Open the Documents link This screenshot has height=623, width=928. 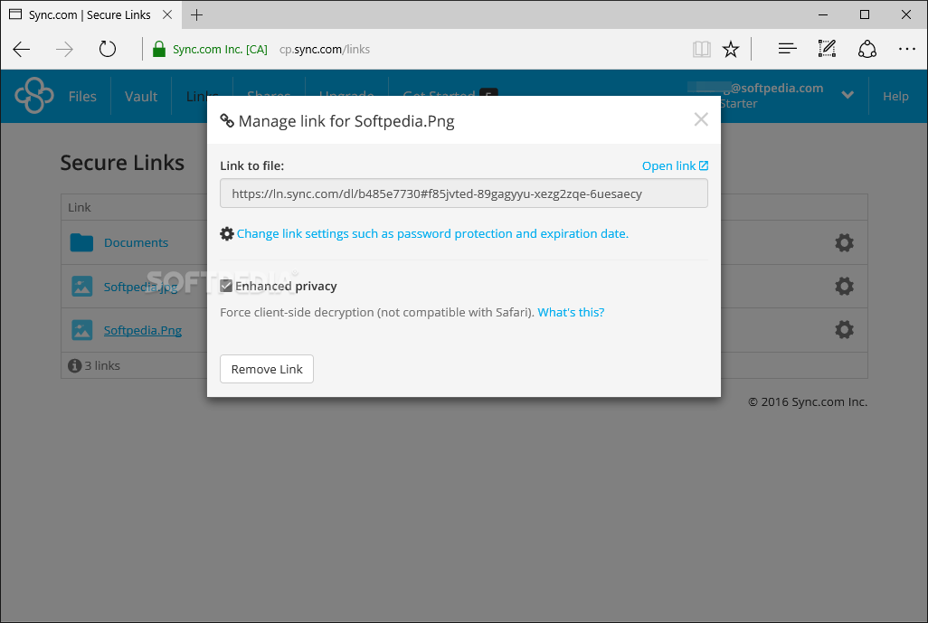(x=136, y=242)
